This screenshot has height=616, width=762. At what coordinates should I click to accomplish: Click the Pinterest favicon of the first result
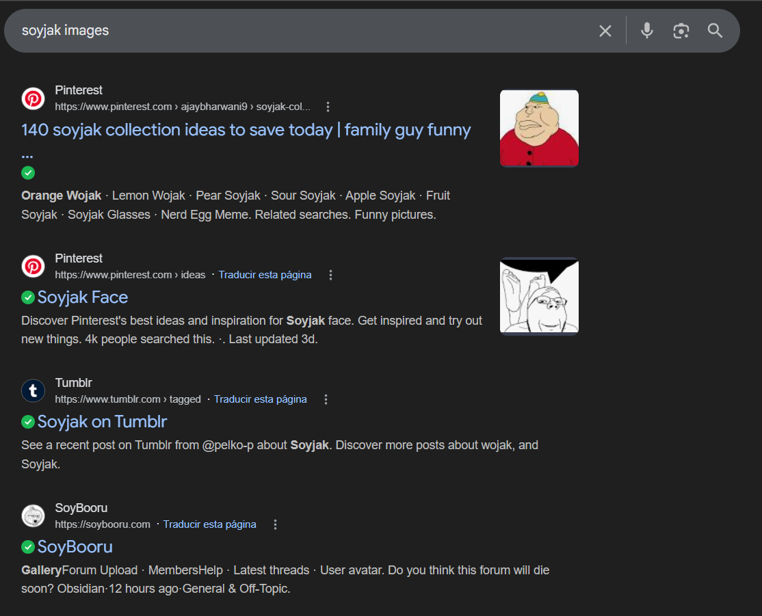click(x=33, y=98)
